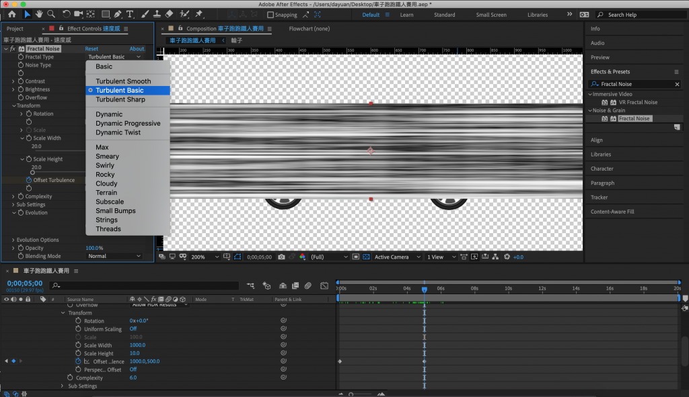This screenshot has width=689, height=397.
Task: Open the Blending Mode Normal dropdown
Action: click(x=114, y=256)
